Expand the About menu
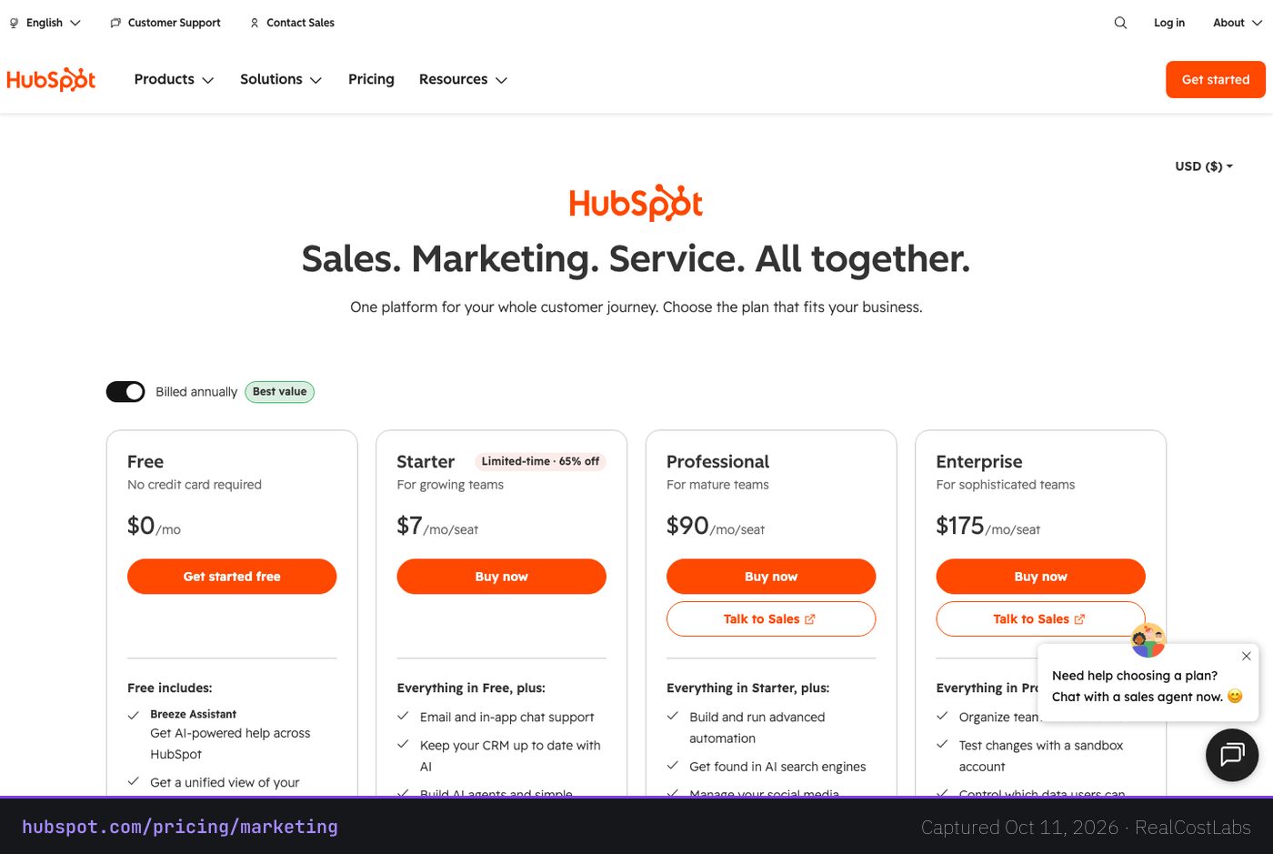 tap(1238, 23)
